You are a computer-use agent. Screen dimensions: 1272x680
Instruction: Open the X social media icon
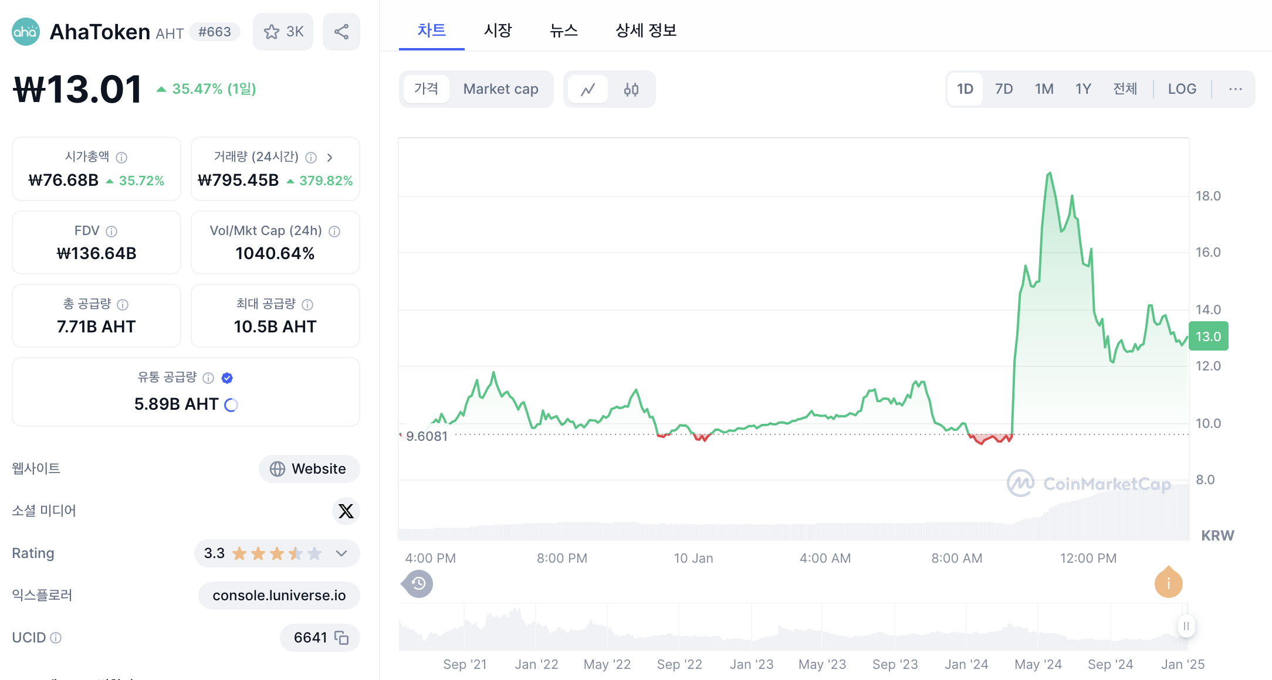coord(346,511)
